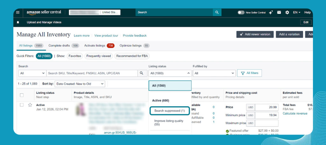Star the first listing as favorite
Viewport: 326px width, 145px height.
pos(30,105)
